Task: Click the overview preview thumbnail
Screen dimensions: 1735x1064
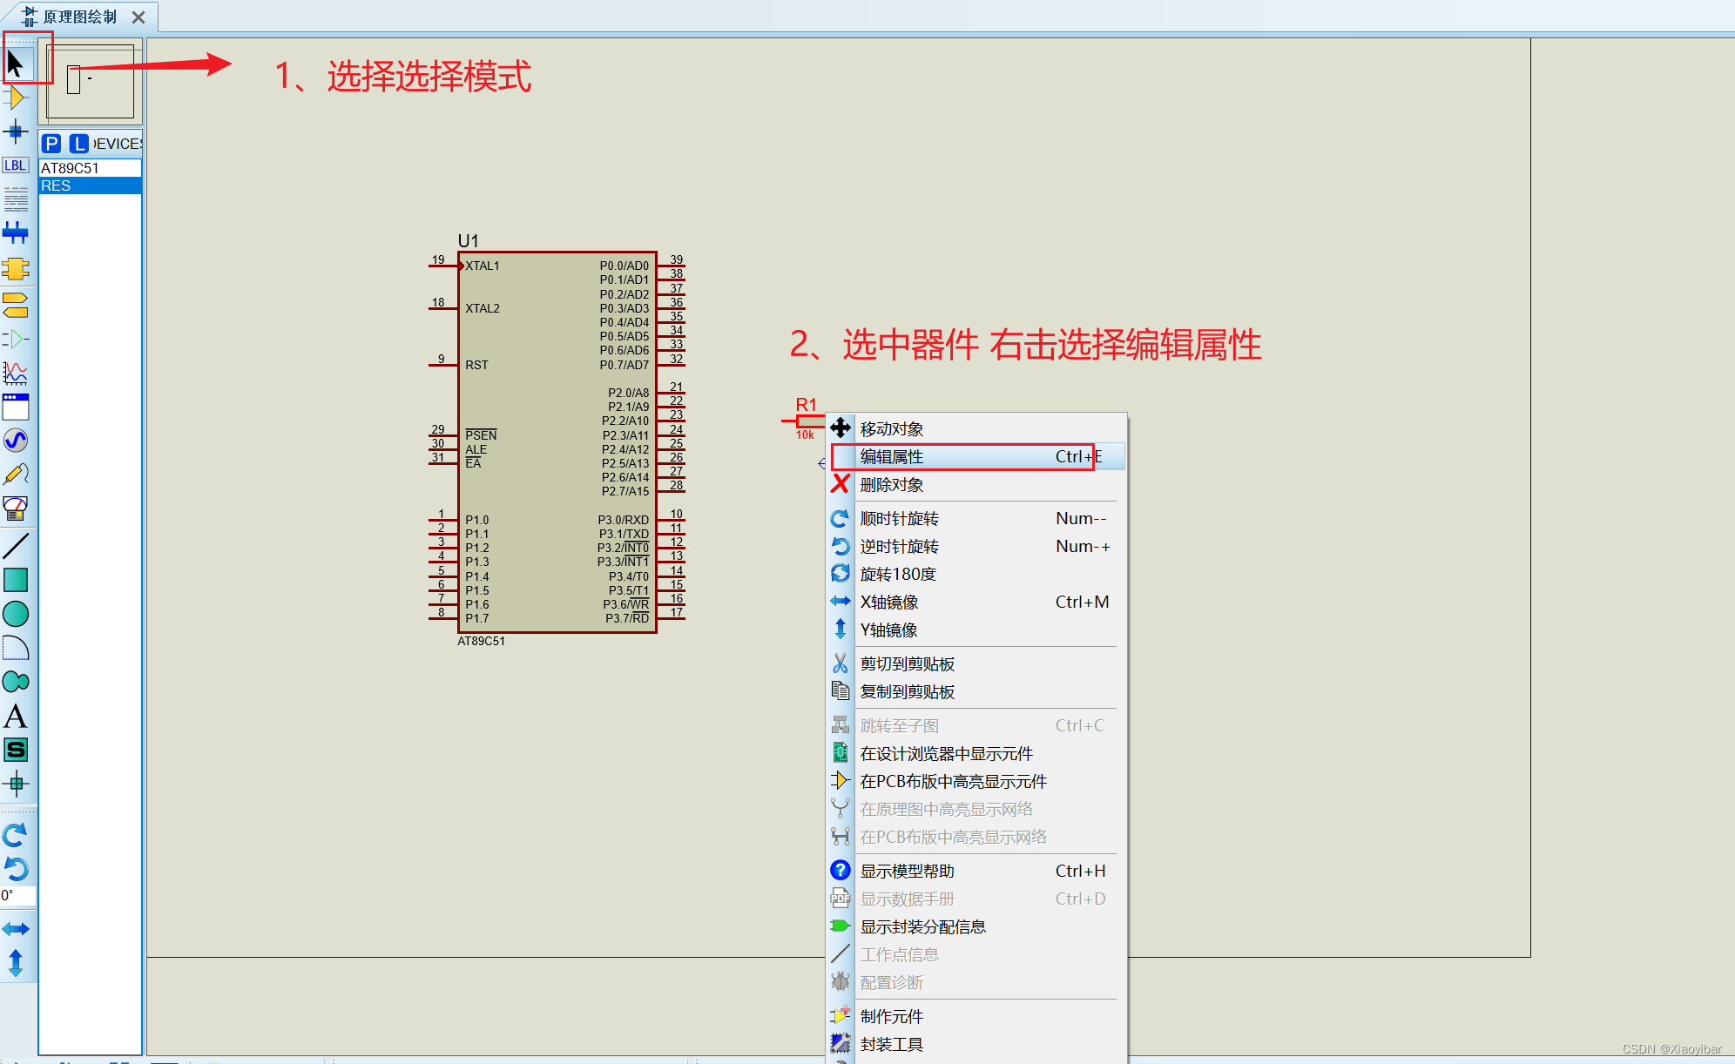Action: pos(91,81)
